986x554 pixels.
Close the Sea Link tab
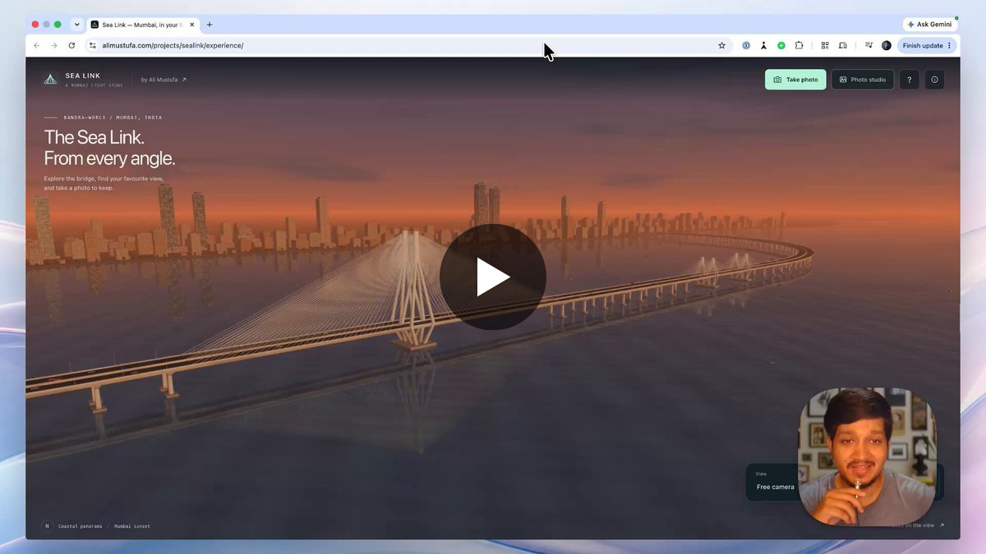tap(192, 25)
